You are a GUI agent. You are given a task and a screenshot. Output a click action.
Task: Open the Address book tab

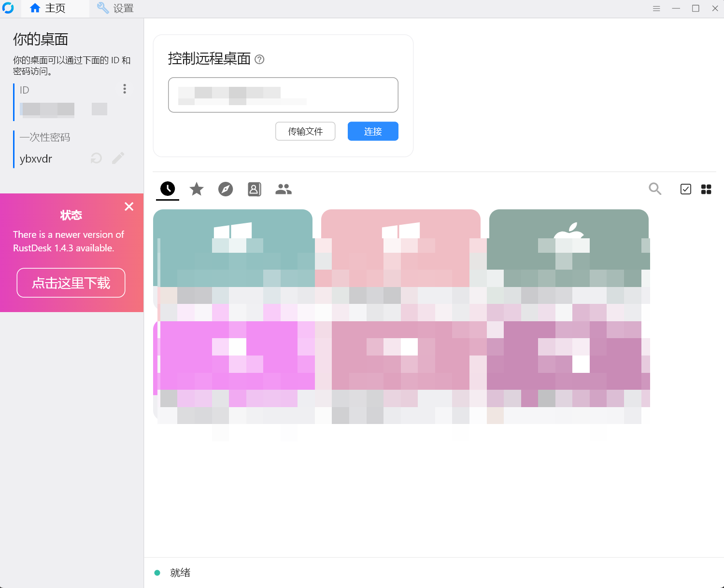pos(255,189)
